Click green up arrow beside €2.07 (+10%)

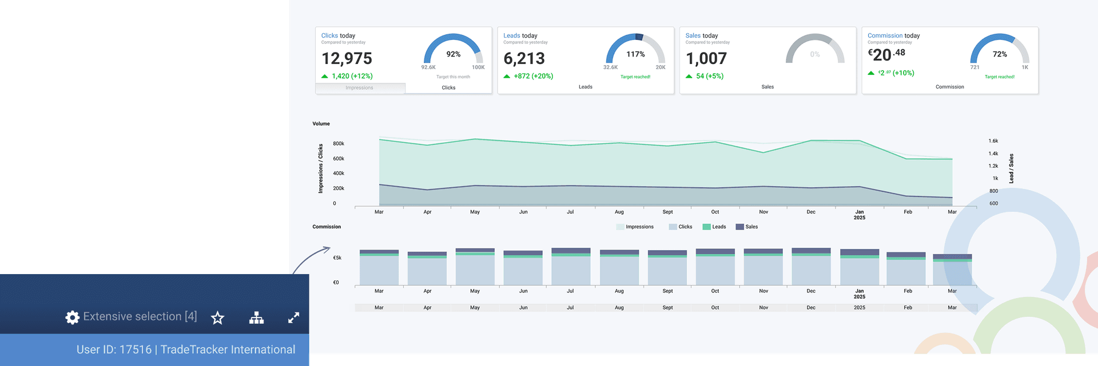click(871, 73)
